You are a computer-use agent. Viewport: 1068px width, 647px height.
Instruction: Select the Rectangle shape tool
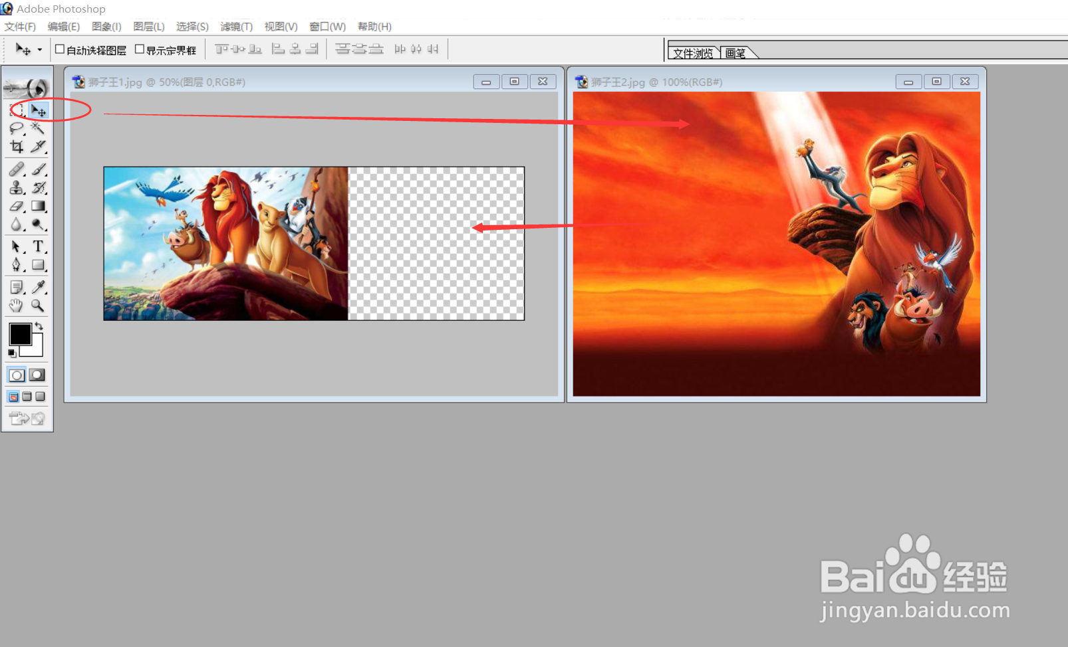[39, 265]
